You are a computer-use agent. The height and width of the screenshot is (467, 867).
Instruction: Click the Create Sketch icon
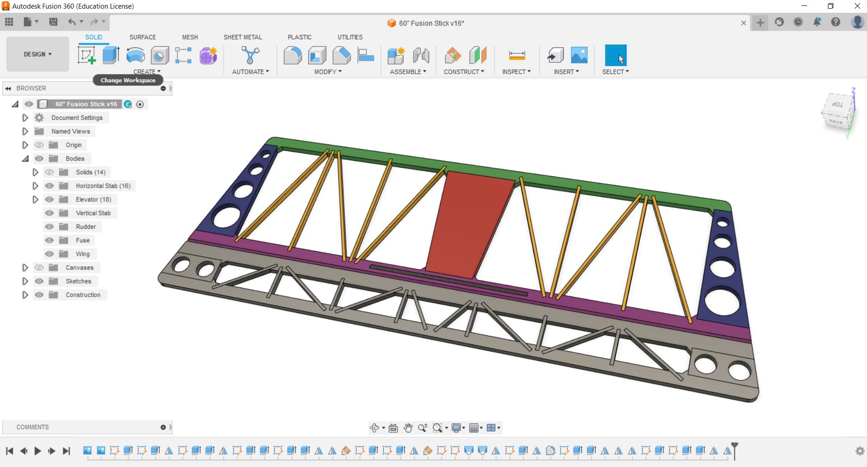click(86, 55)
